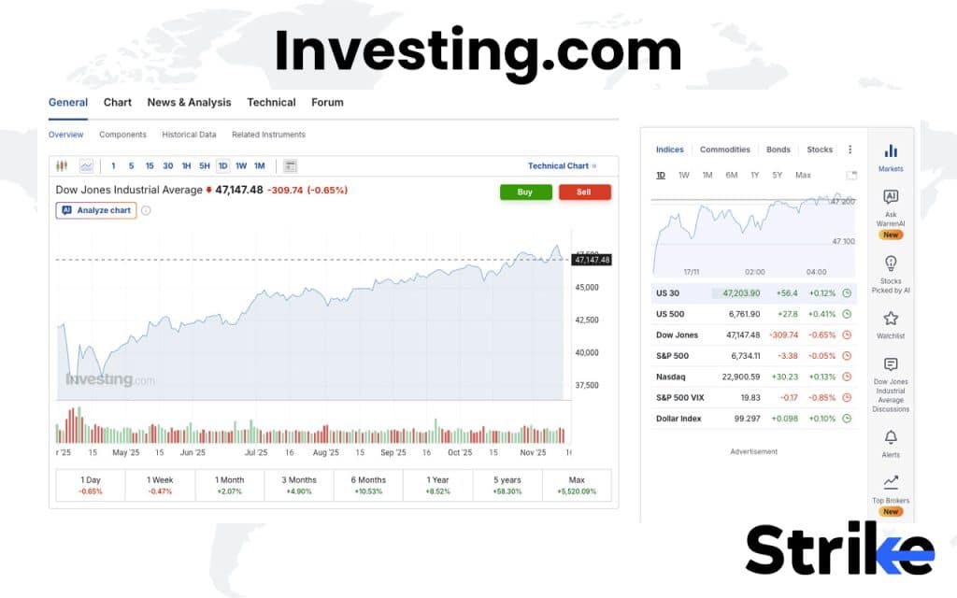Viewport: 957px width, 598px height.
Task: Switch to the News & Analysis tab
Action: coord(190,102)
